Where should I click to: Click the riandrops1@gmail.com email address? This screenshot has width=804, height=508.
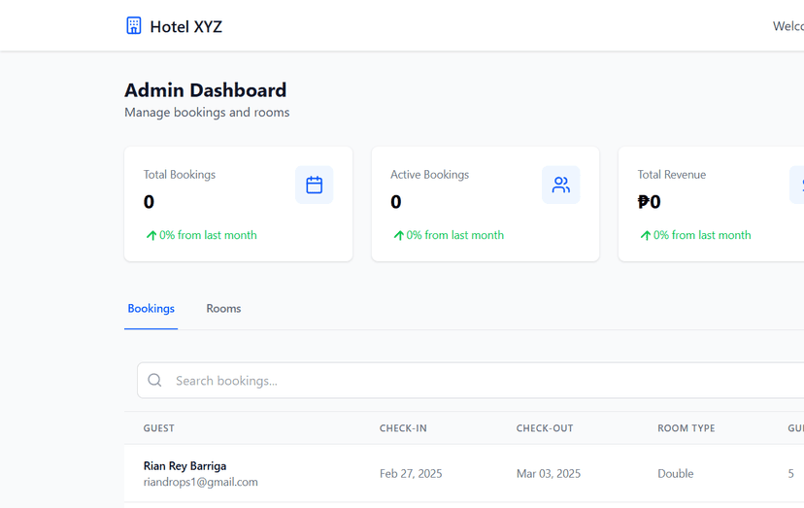click(200, 482)
